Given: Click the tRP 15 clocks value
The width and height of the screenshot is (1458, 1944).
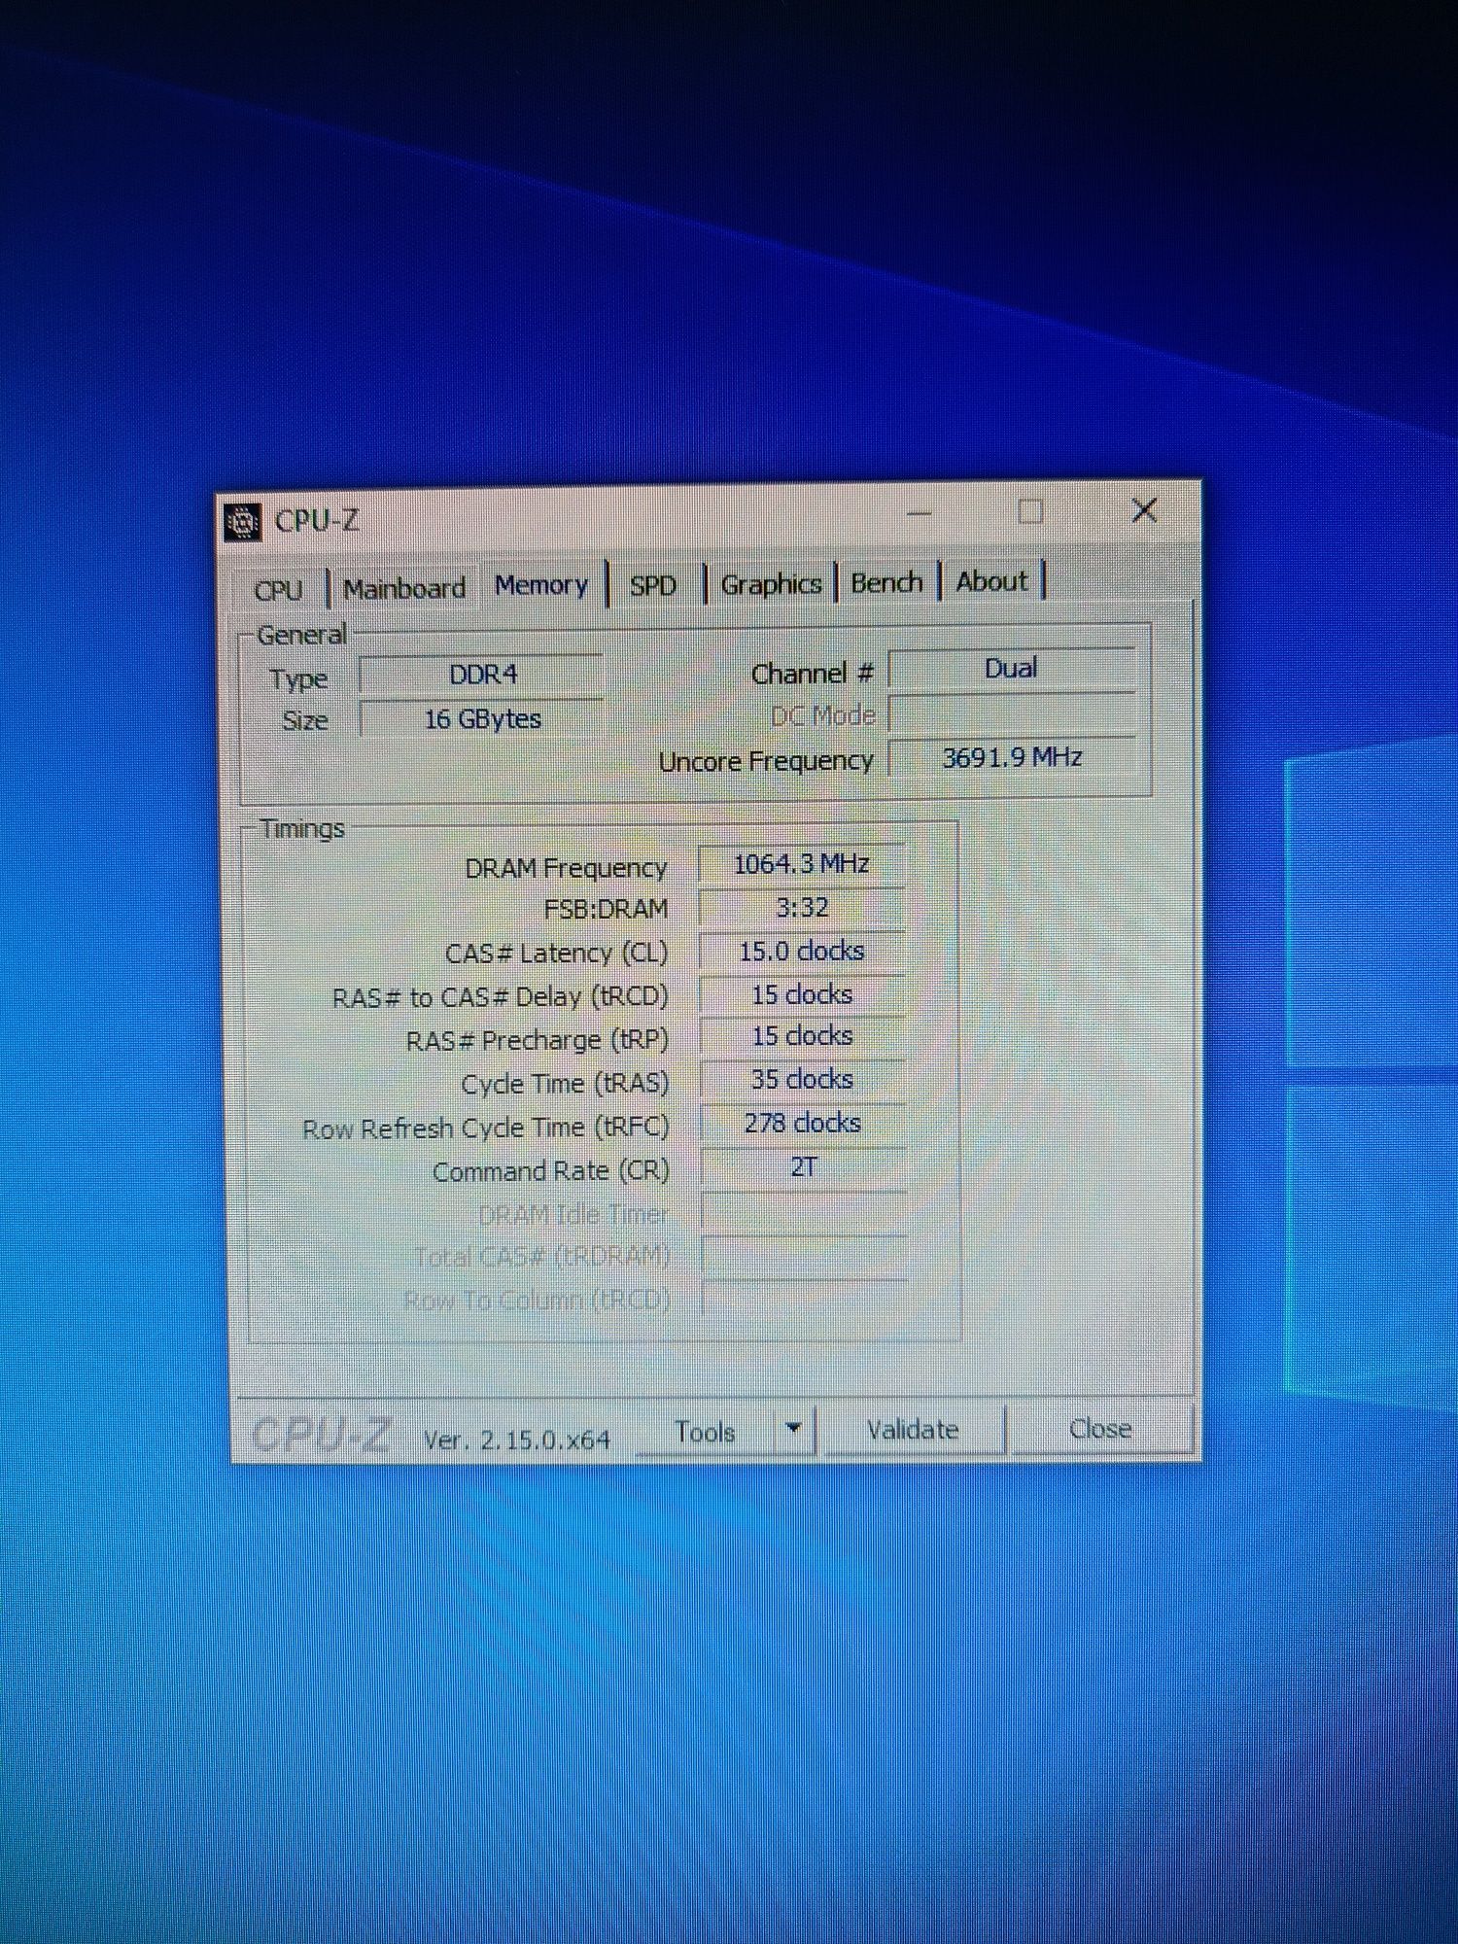Looking at the screenshot, I should pyautogui.click(x=802, y=1036).
